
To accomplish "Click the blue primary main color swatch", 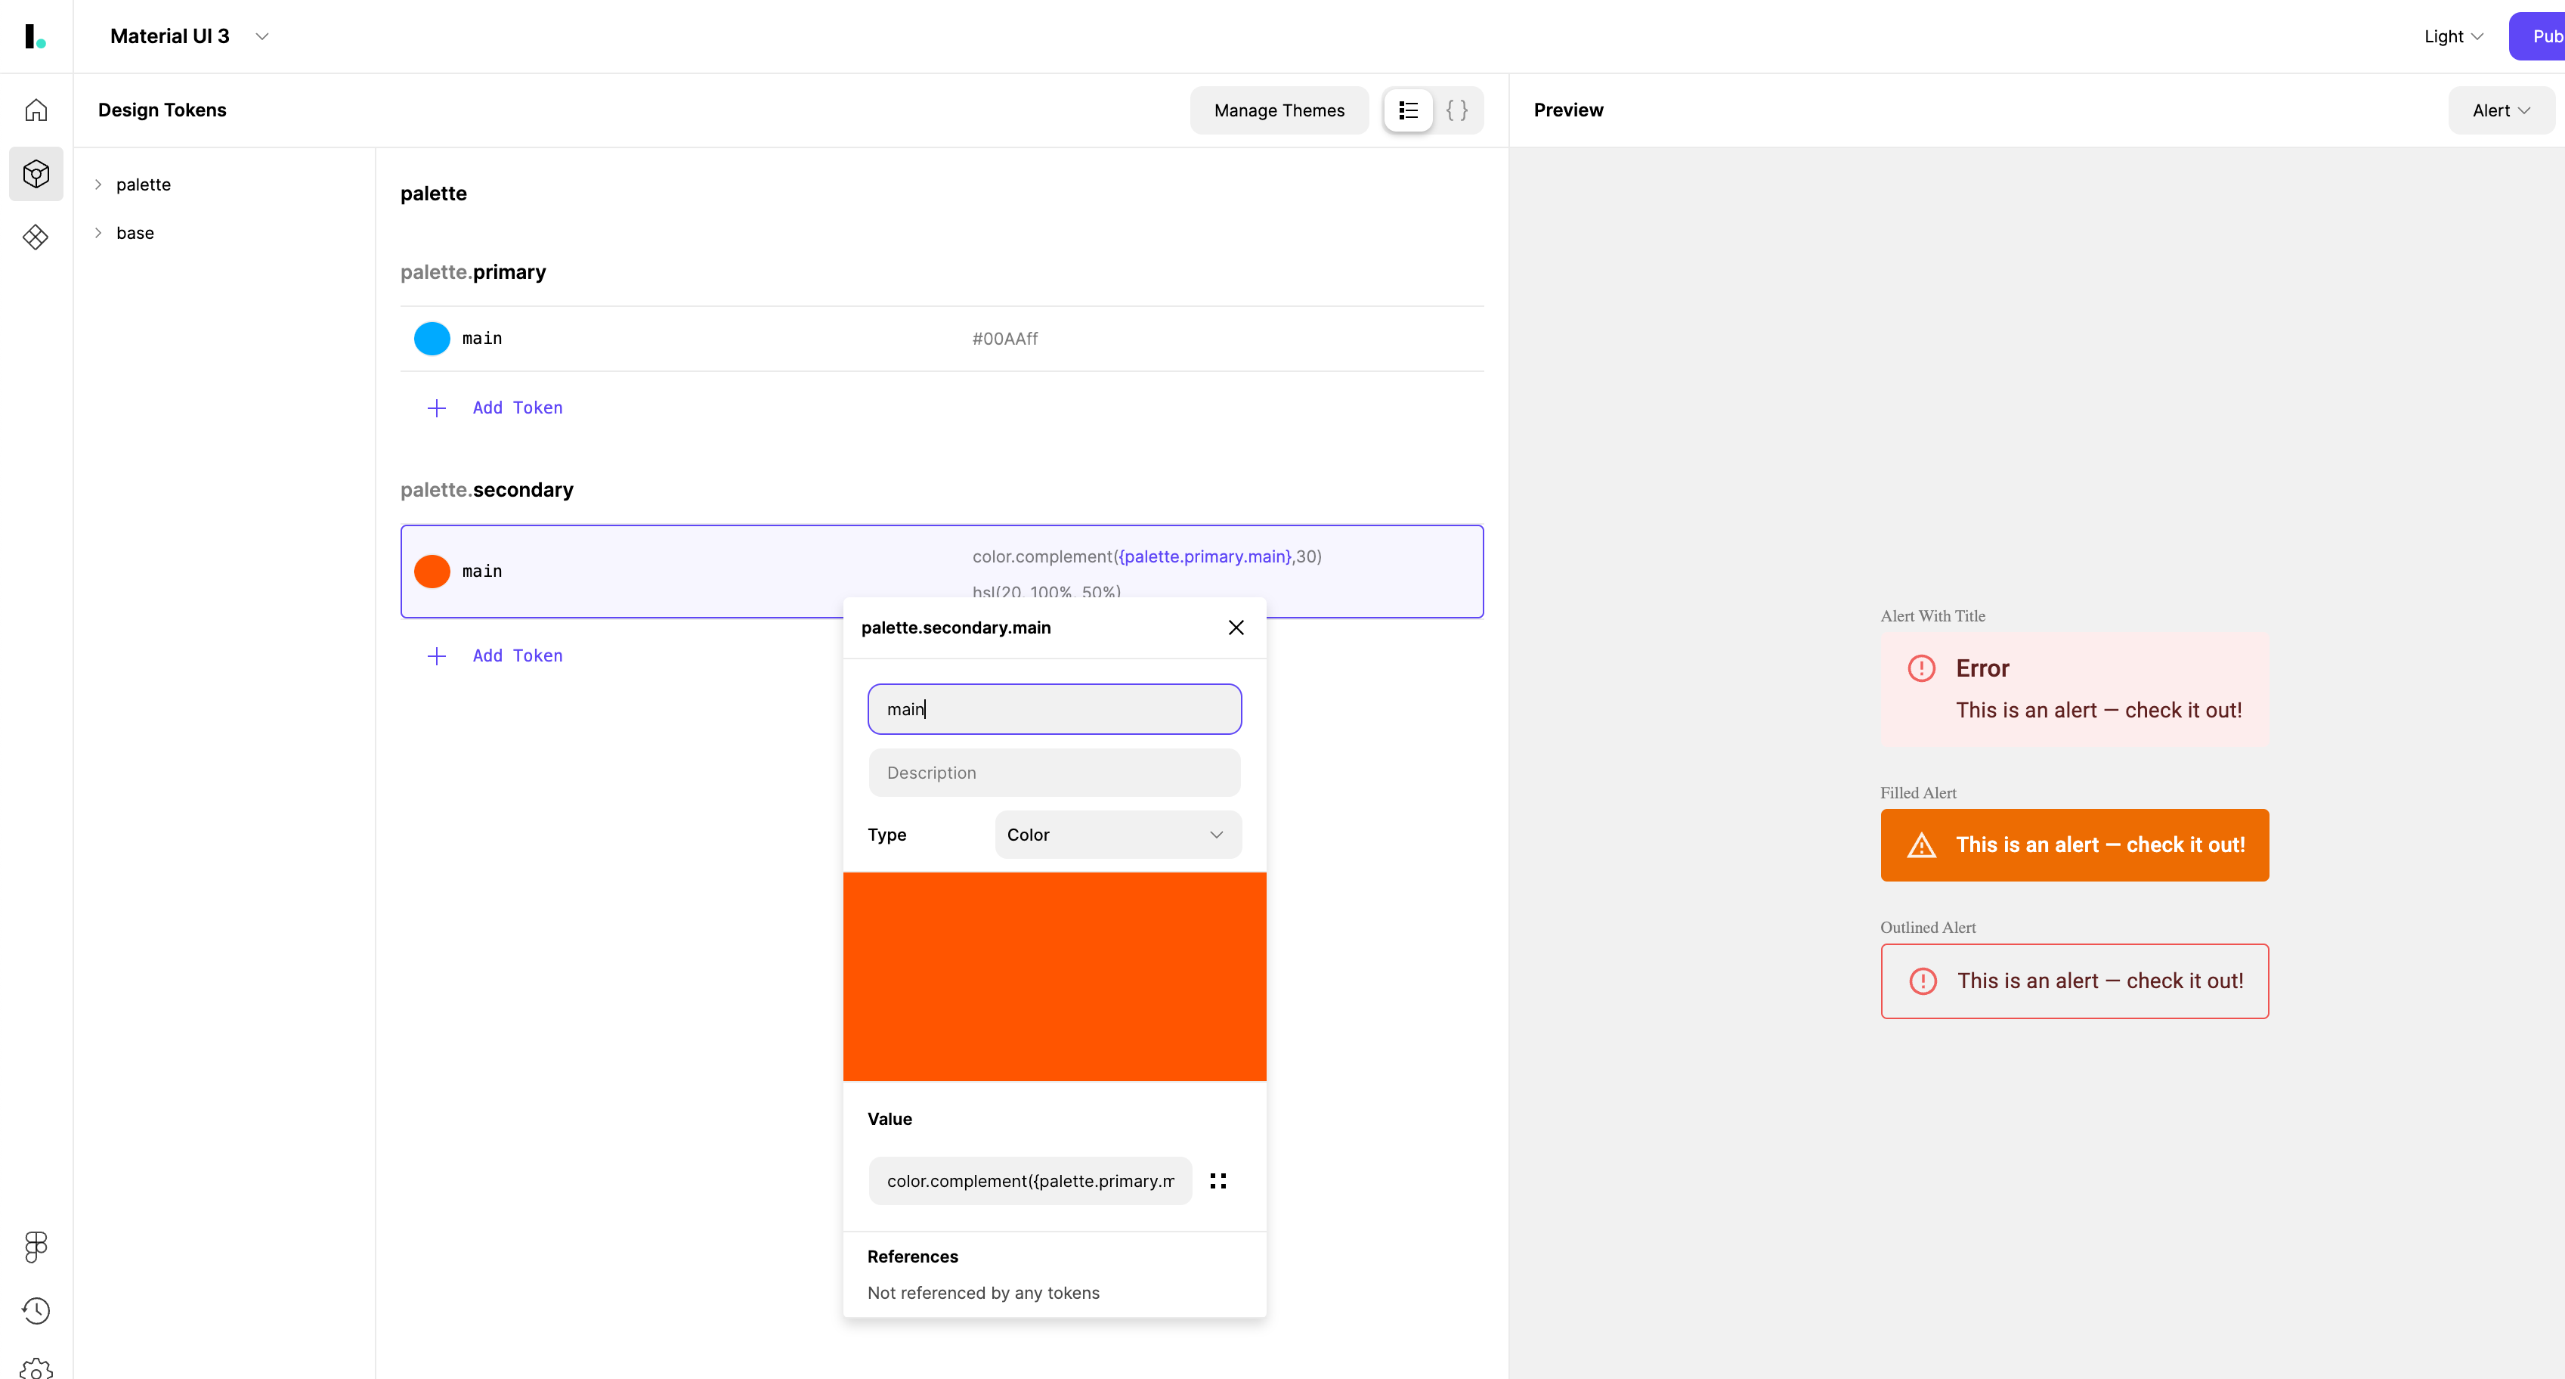I will tap(432, 339).
